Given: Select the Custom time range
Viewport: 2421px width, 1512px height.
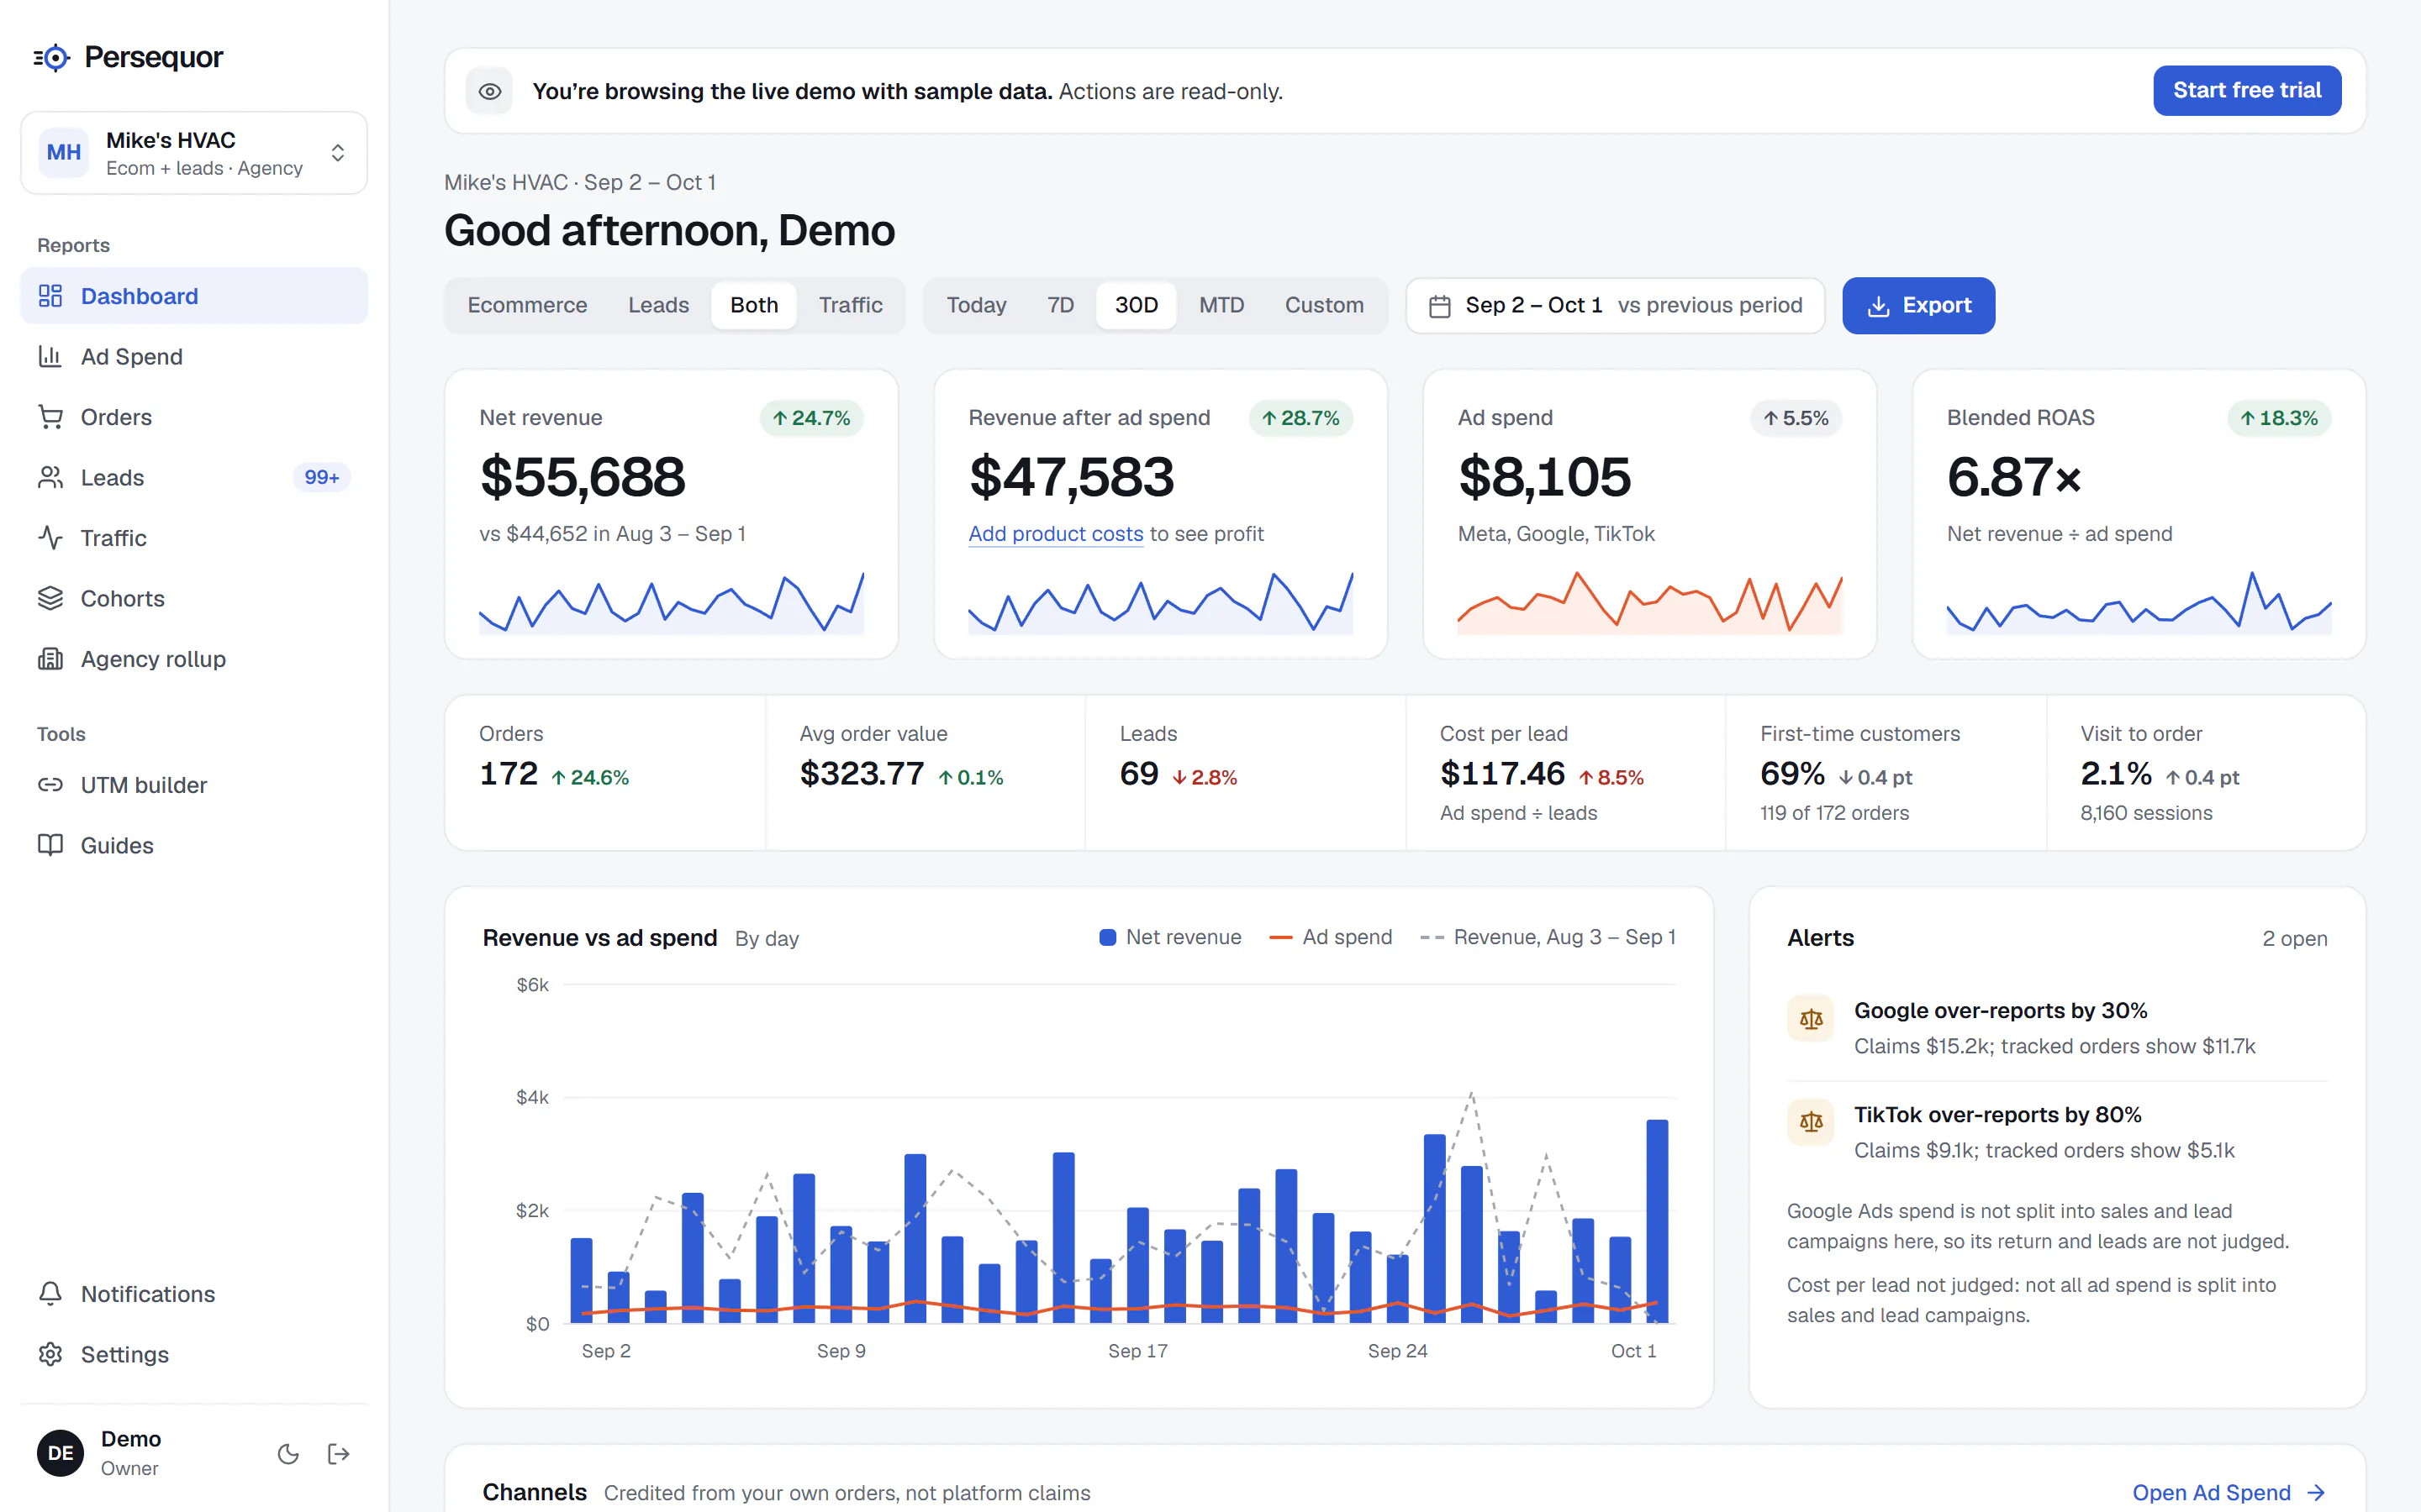Looking at the screenshot, I should pyautogui.click(x=1323, y=305).
